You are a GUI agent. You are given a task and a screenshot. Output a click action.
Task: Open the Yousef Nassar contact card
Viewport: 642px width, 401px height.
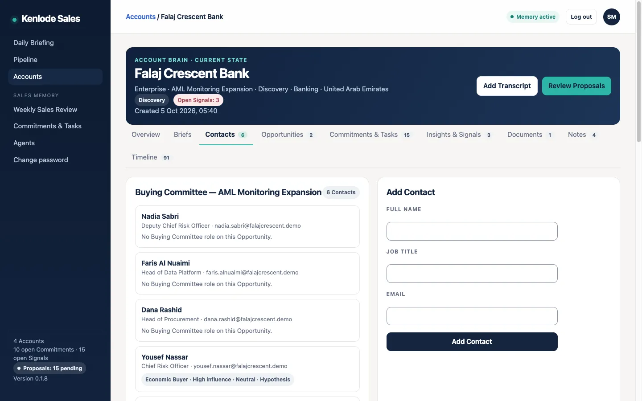click(x=247, y=369)
